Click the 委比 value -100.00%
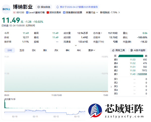Viewport: 151px width, 122px height. 142,37
